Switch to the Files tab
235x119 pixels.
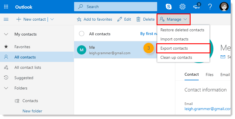(x=210, y=75)
